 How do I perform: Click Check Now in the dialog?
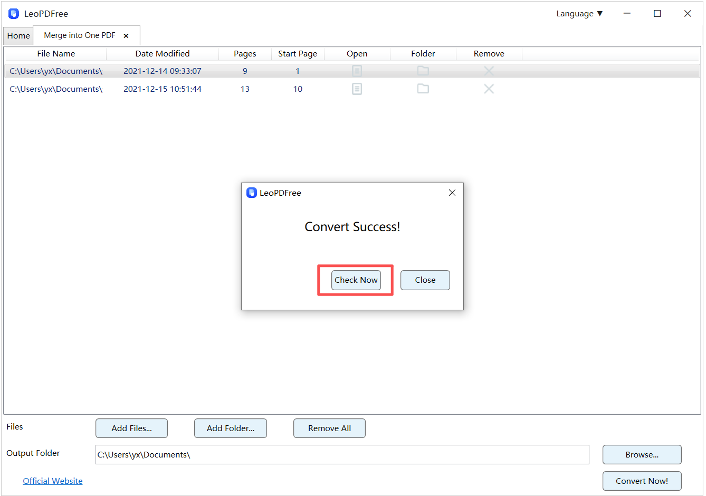[x=356, y=280]
